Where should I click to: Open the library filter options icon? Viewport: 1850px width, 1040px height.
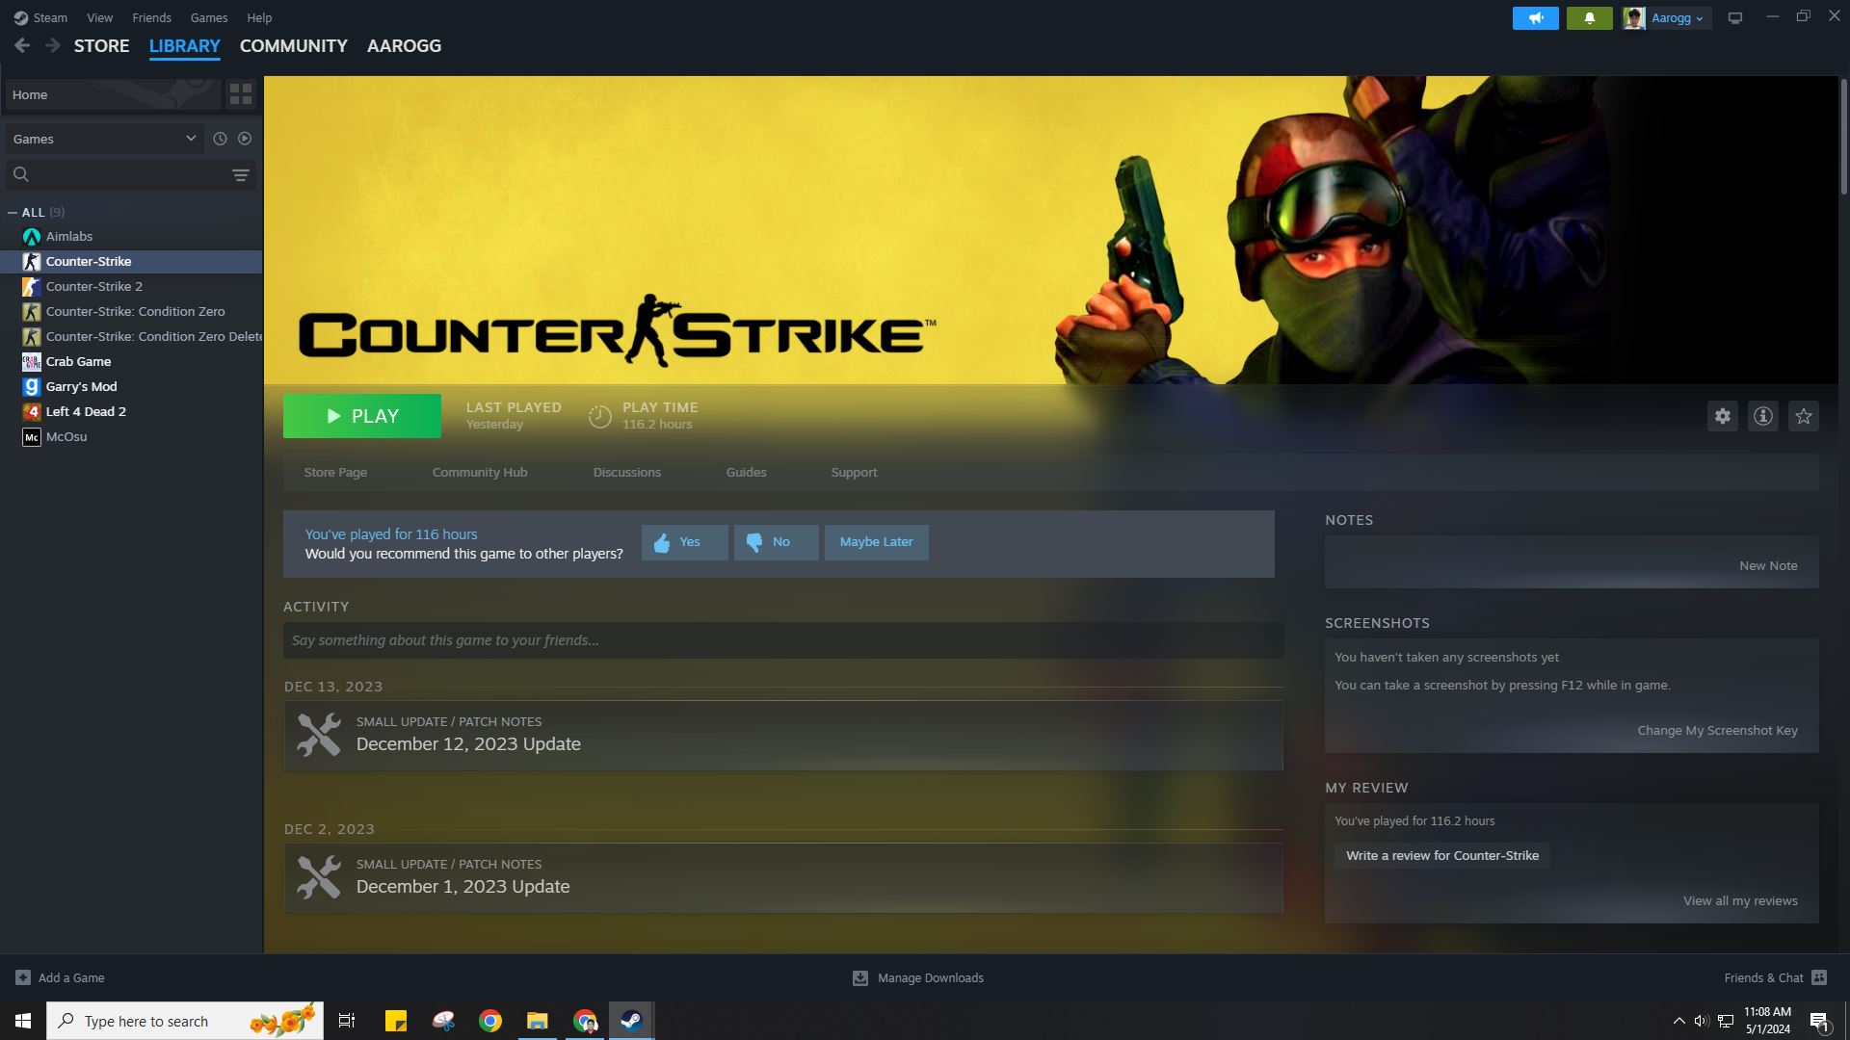240,174
